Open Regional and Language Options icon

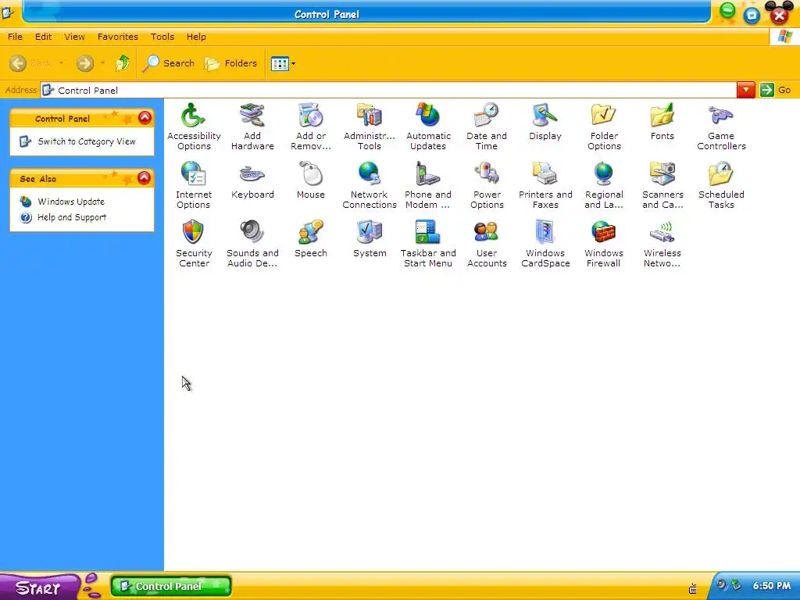604,184
